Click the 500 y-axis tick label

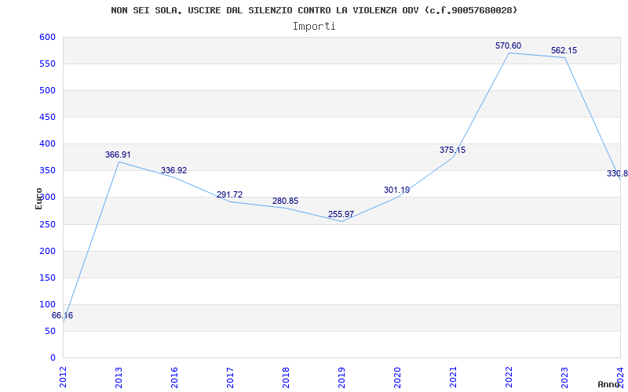[47, 90]
